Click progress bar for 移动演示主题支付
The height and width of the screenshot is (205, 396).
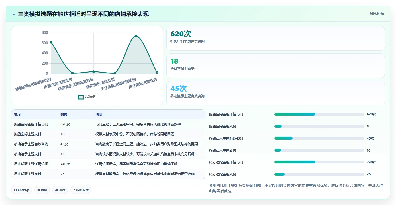319,150
